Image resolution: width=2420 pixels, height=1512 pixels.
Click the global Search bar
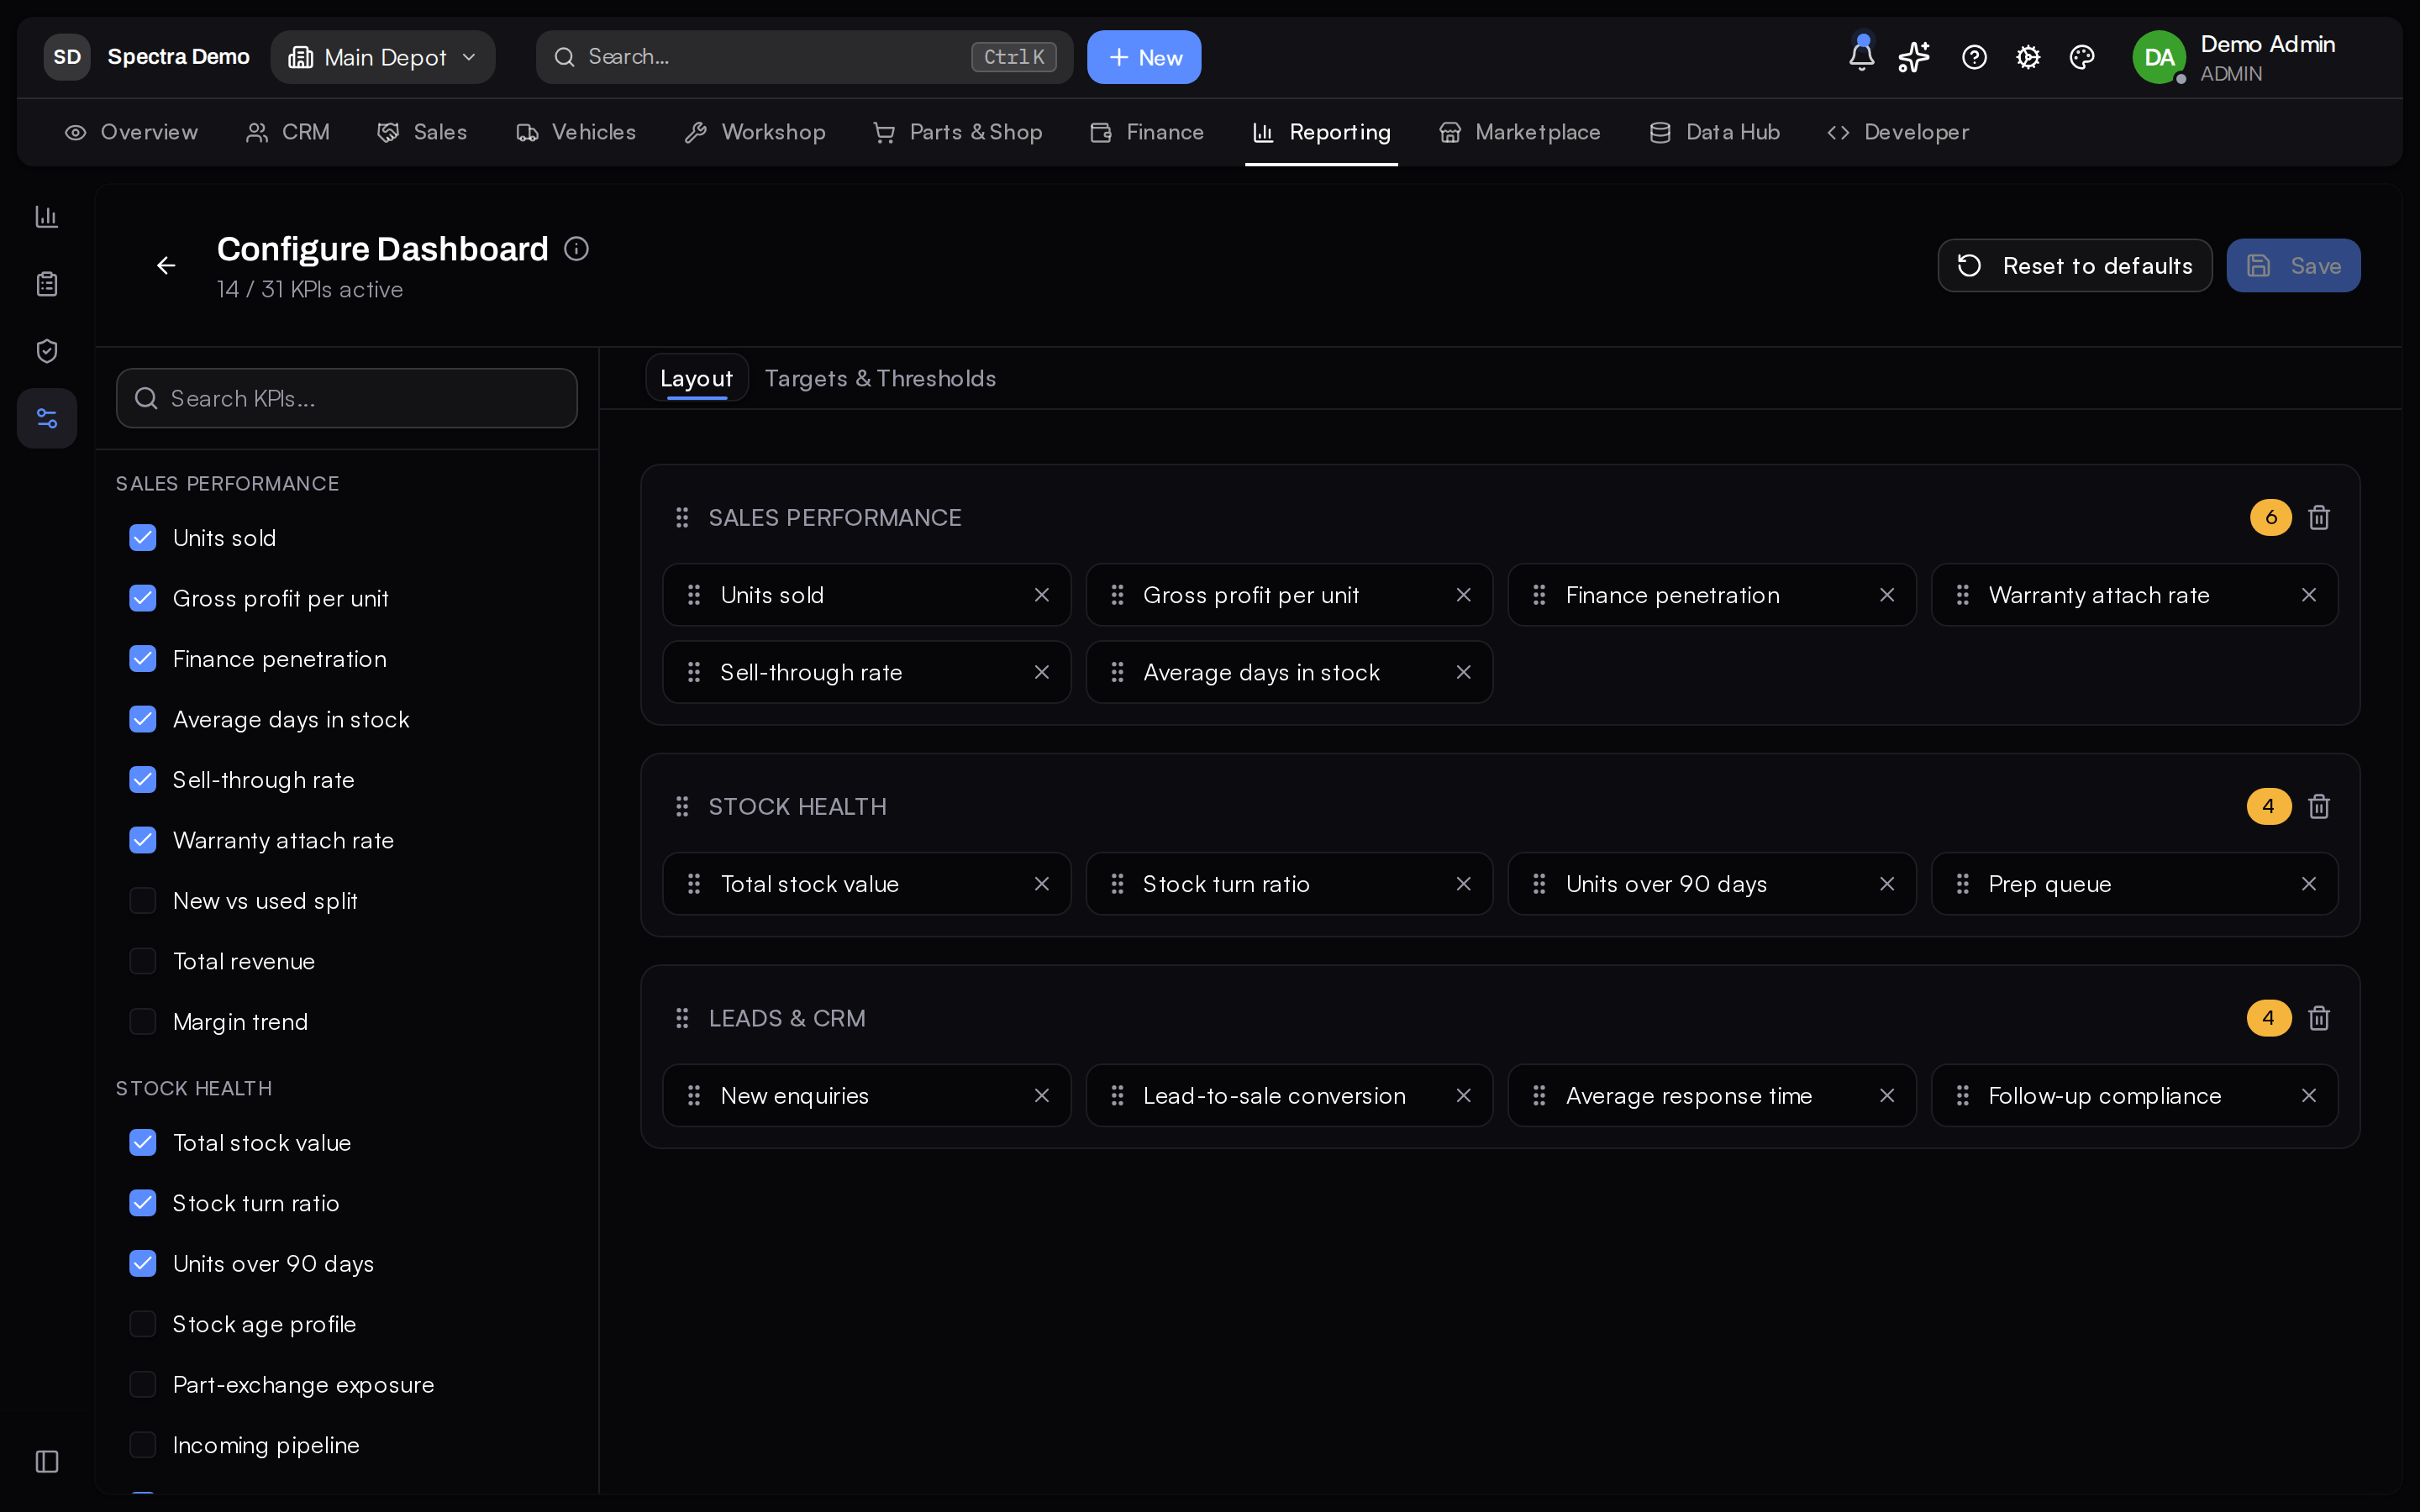click(804, 57)
